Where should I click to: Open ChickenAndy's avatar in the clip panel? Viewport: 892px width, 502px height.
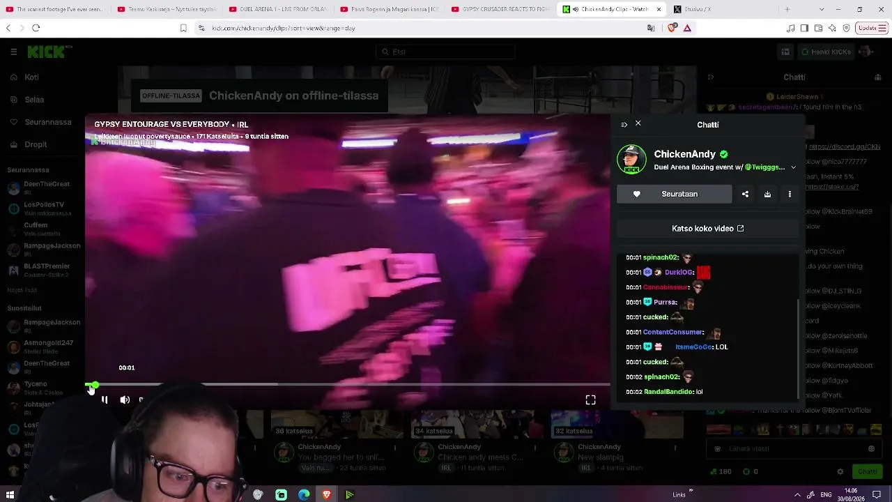(x=631, y=160)
